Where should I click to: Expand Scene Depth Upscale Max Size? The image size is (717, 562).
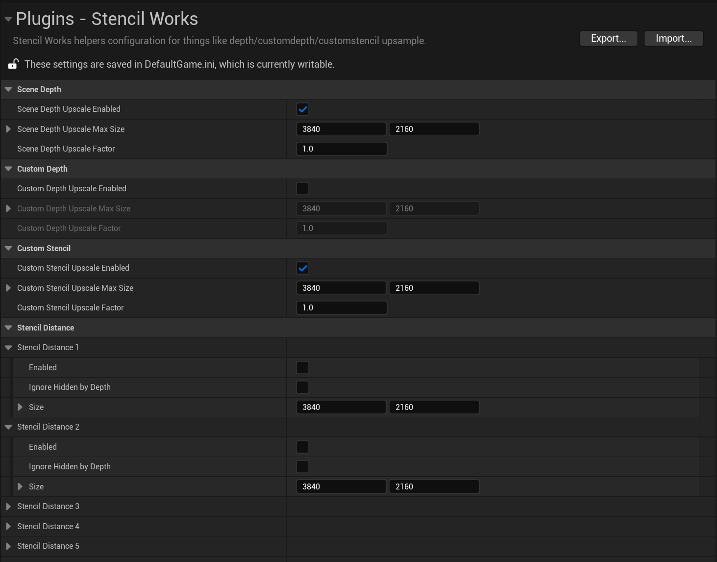[8, 129]
